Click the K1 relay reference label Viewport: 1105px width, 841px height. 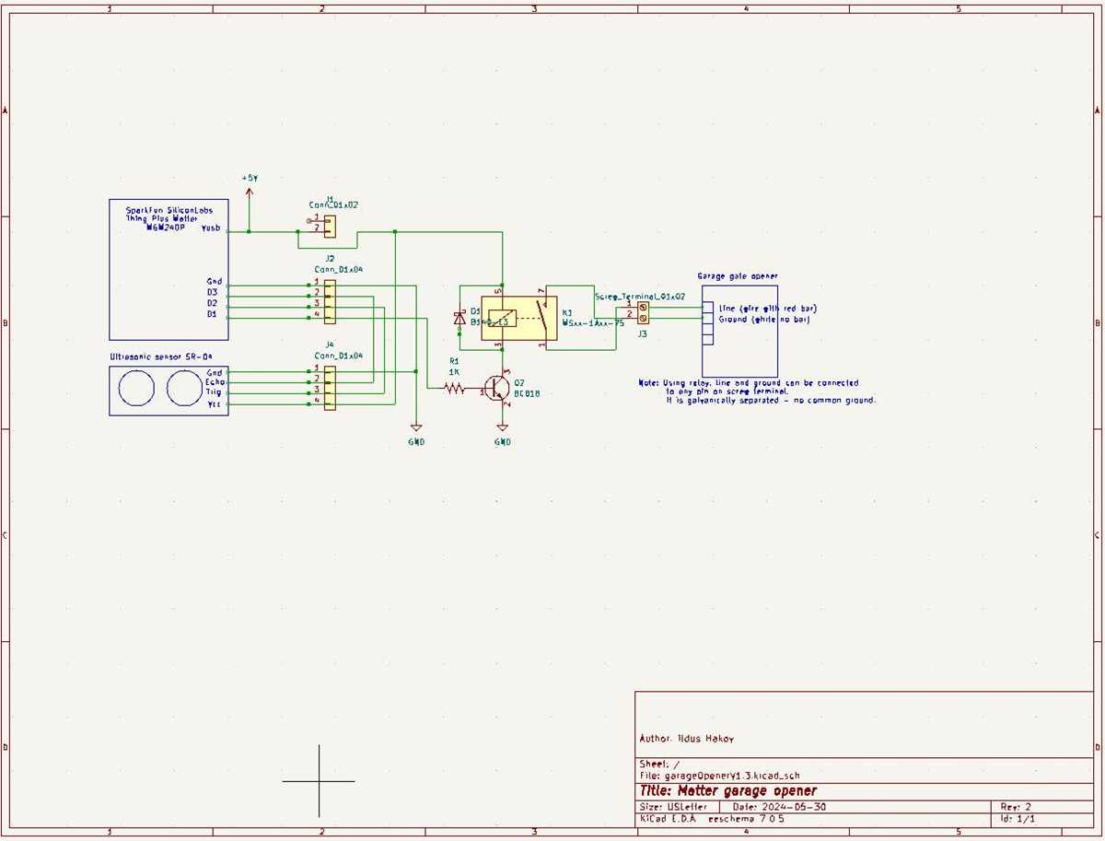point(567,313)
